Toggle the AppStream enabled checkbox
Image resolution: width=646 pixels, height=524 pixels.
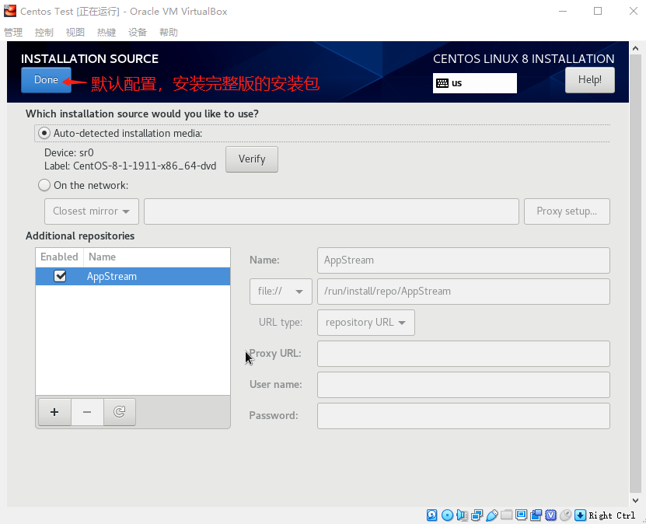click(60, 276)
